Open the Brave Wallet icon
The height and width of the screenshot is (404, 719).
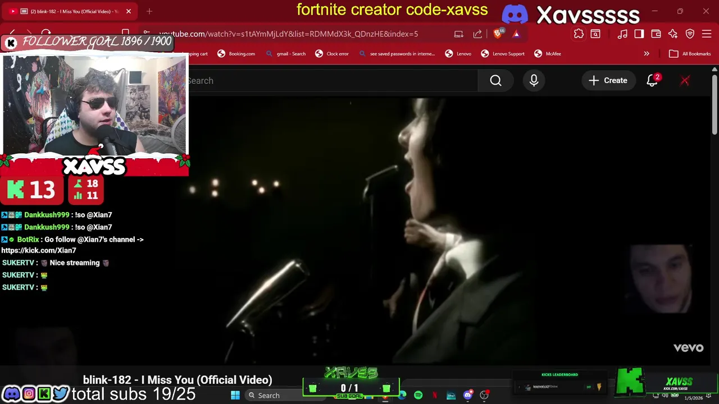(x=656, y=34)
